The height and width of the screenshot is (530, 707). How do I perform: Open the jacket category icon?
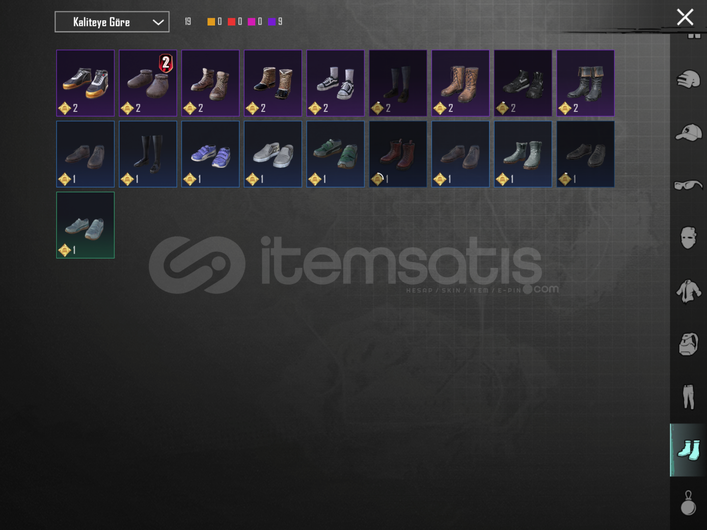tap(688, 291)
